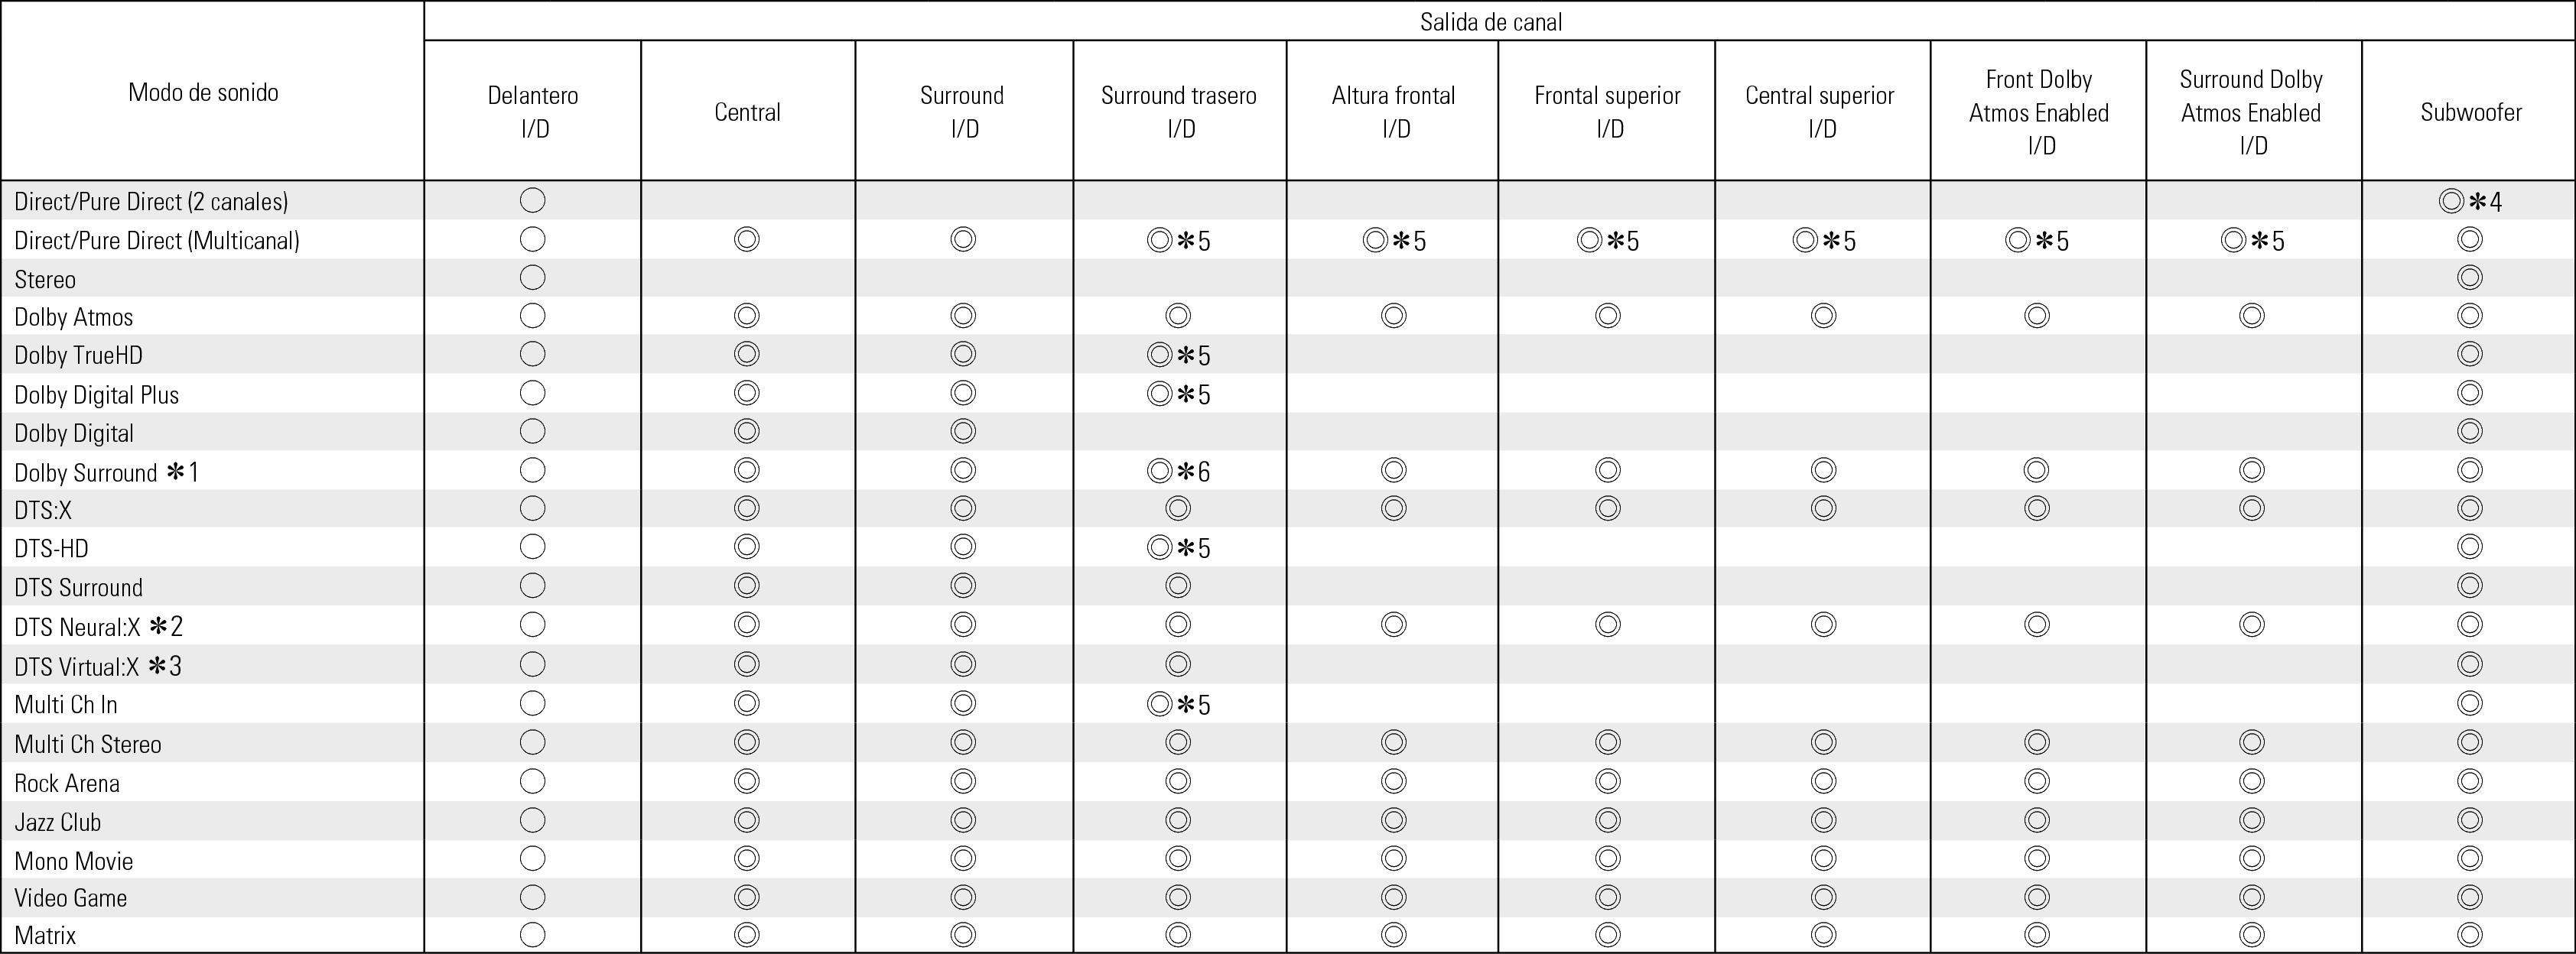
Task: Select the "Salida de canal" header
Action: coord(1490,22)
